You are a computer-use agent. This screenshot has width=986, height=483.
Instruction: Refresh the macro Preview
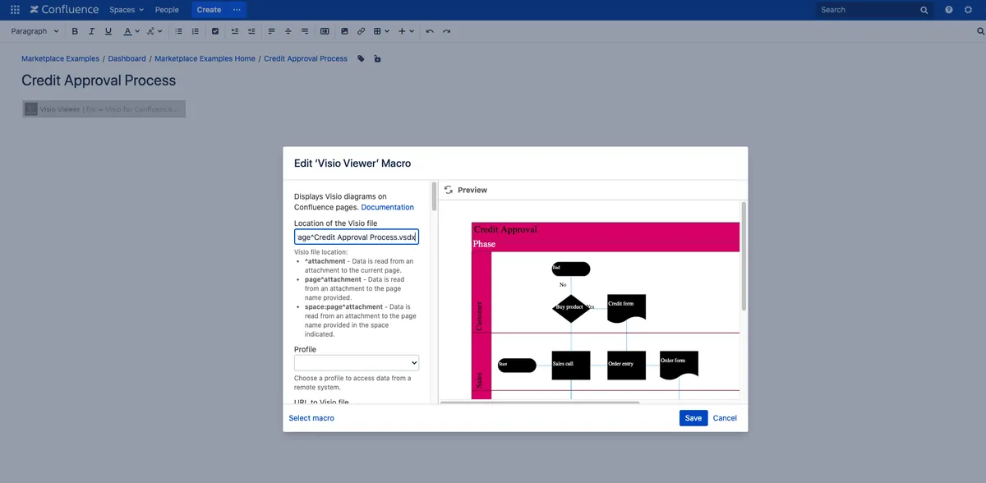[x=449, y=190]
